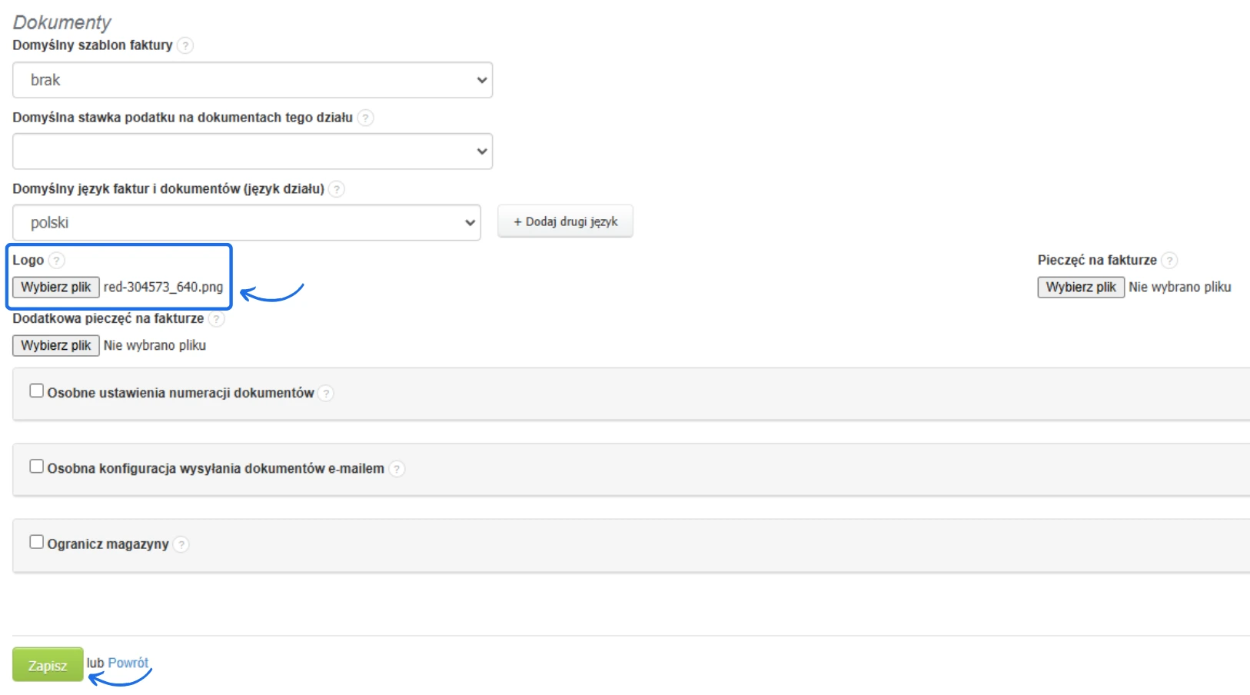The width and height of the screenshot is (1250, 695).
Task: Enable Osobne ustawienia numeracji dokumentów checkbox
Action: (x=36, y=391)
